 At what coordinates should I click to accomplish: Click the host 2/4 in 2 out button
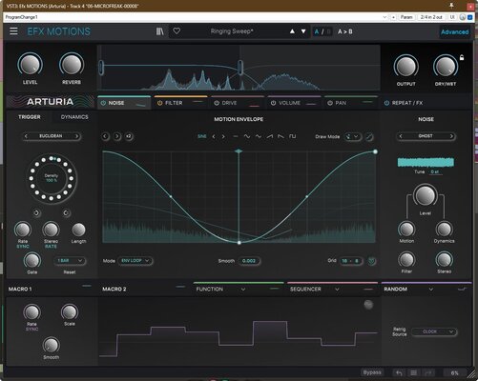(x=431, y=17)
